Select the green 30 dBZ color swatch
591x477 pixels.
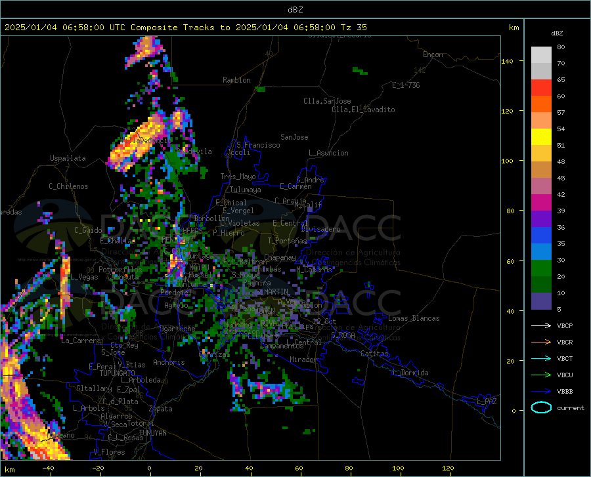pyautogui.click(x=541, y=268)
